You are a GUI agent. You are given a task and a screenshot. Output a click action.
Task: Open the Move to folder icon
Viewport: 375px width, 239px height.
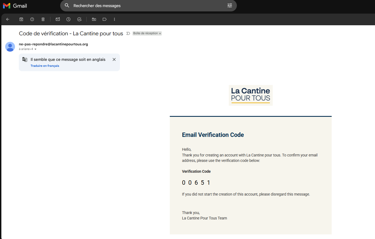point(94,19)
